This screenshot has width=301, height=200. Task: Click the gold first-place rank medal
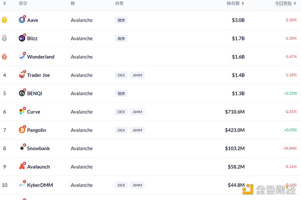click(x=5, y=20)
